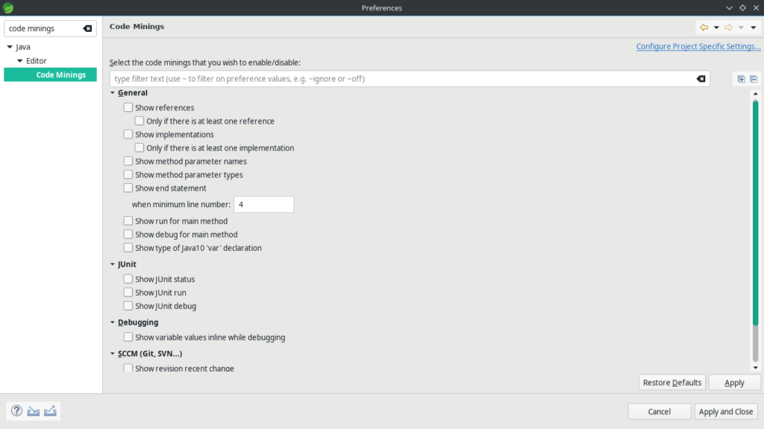Clear the 'code minings' search text
The image size is (764, 429).
(87, 29)
